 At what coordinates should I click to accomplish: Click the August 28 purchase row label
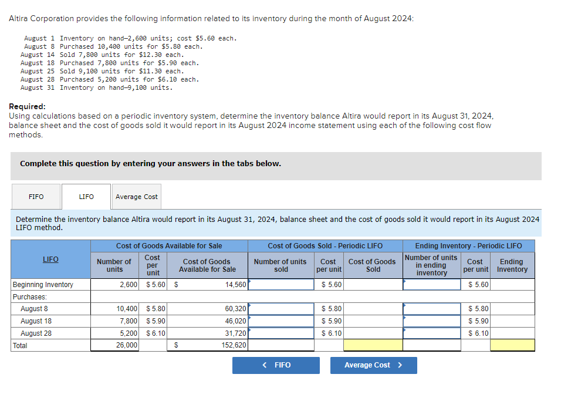coord(36,333)
